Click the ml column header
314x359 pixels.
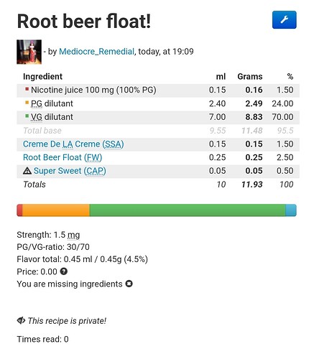(x=221, y=77)
